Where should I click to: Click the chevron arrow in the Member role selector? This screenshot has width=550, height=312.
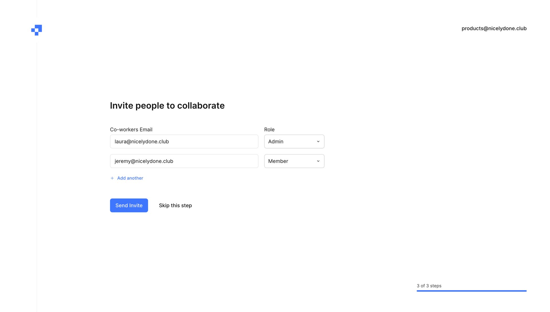318,161
